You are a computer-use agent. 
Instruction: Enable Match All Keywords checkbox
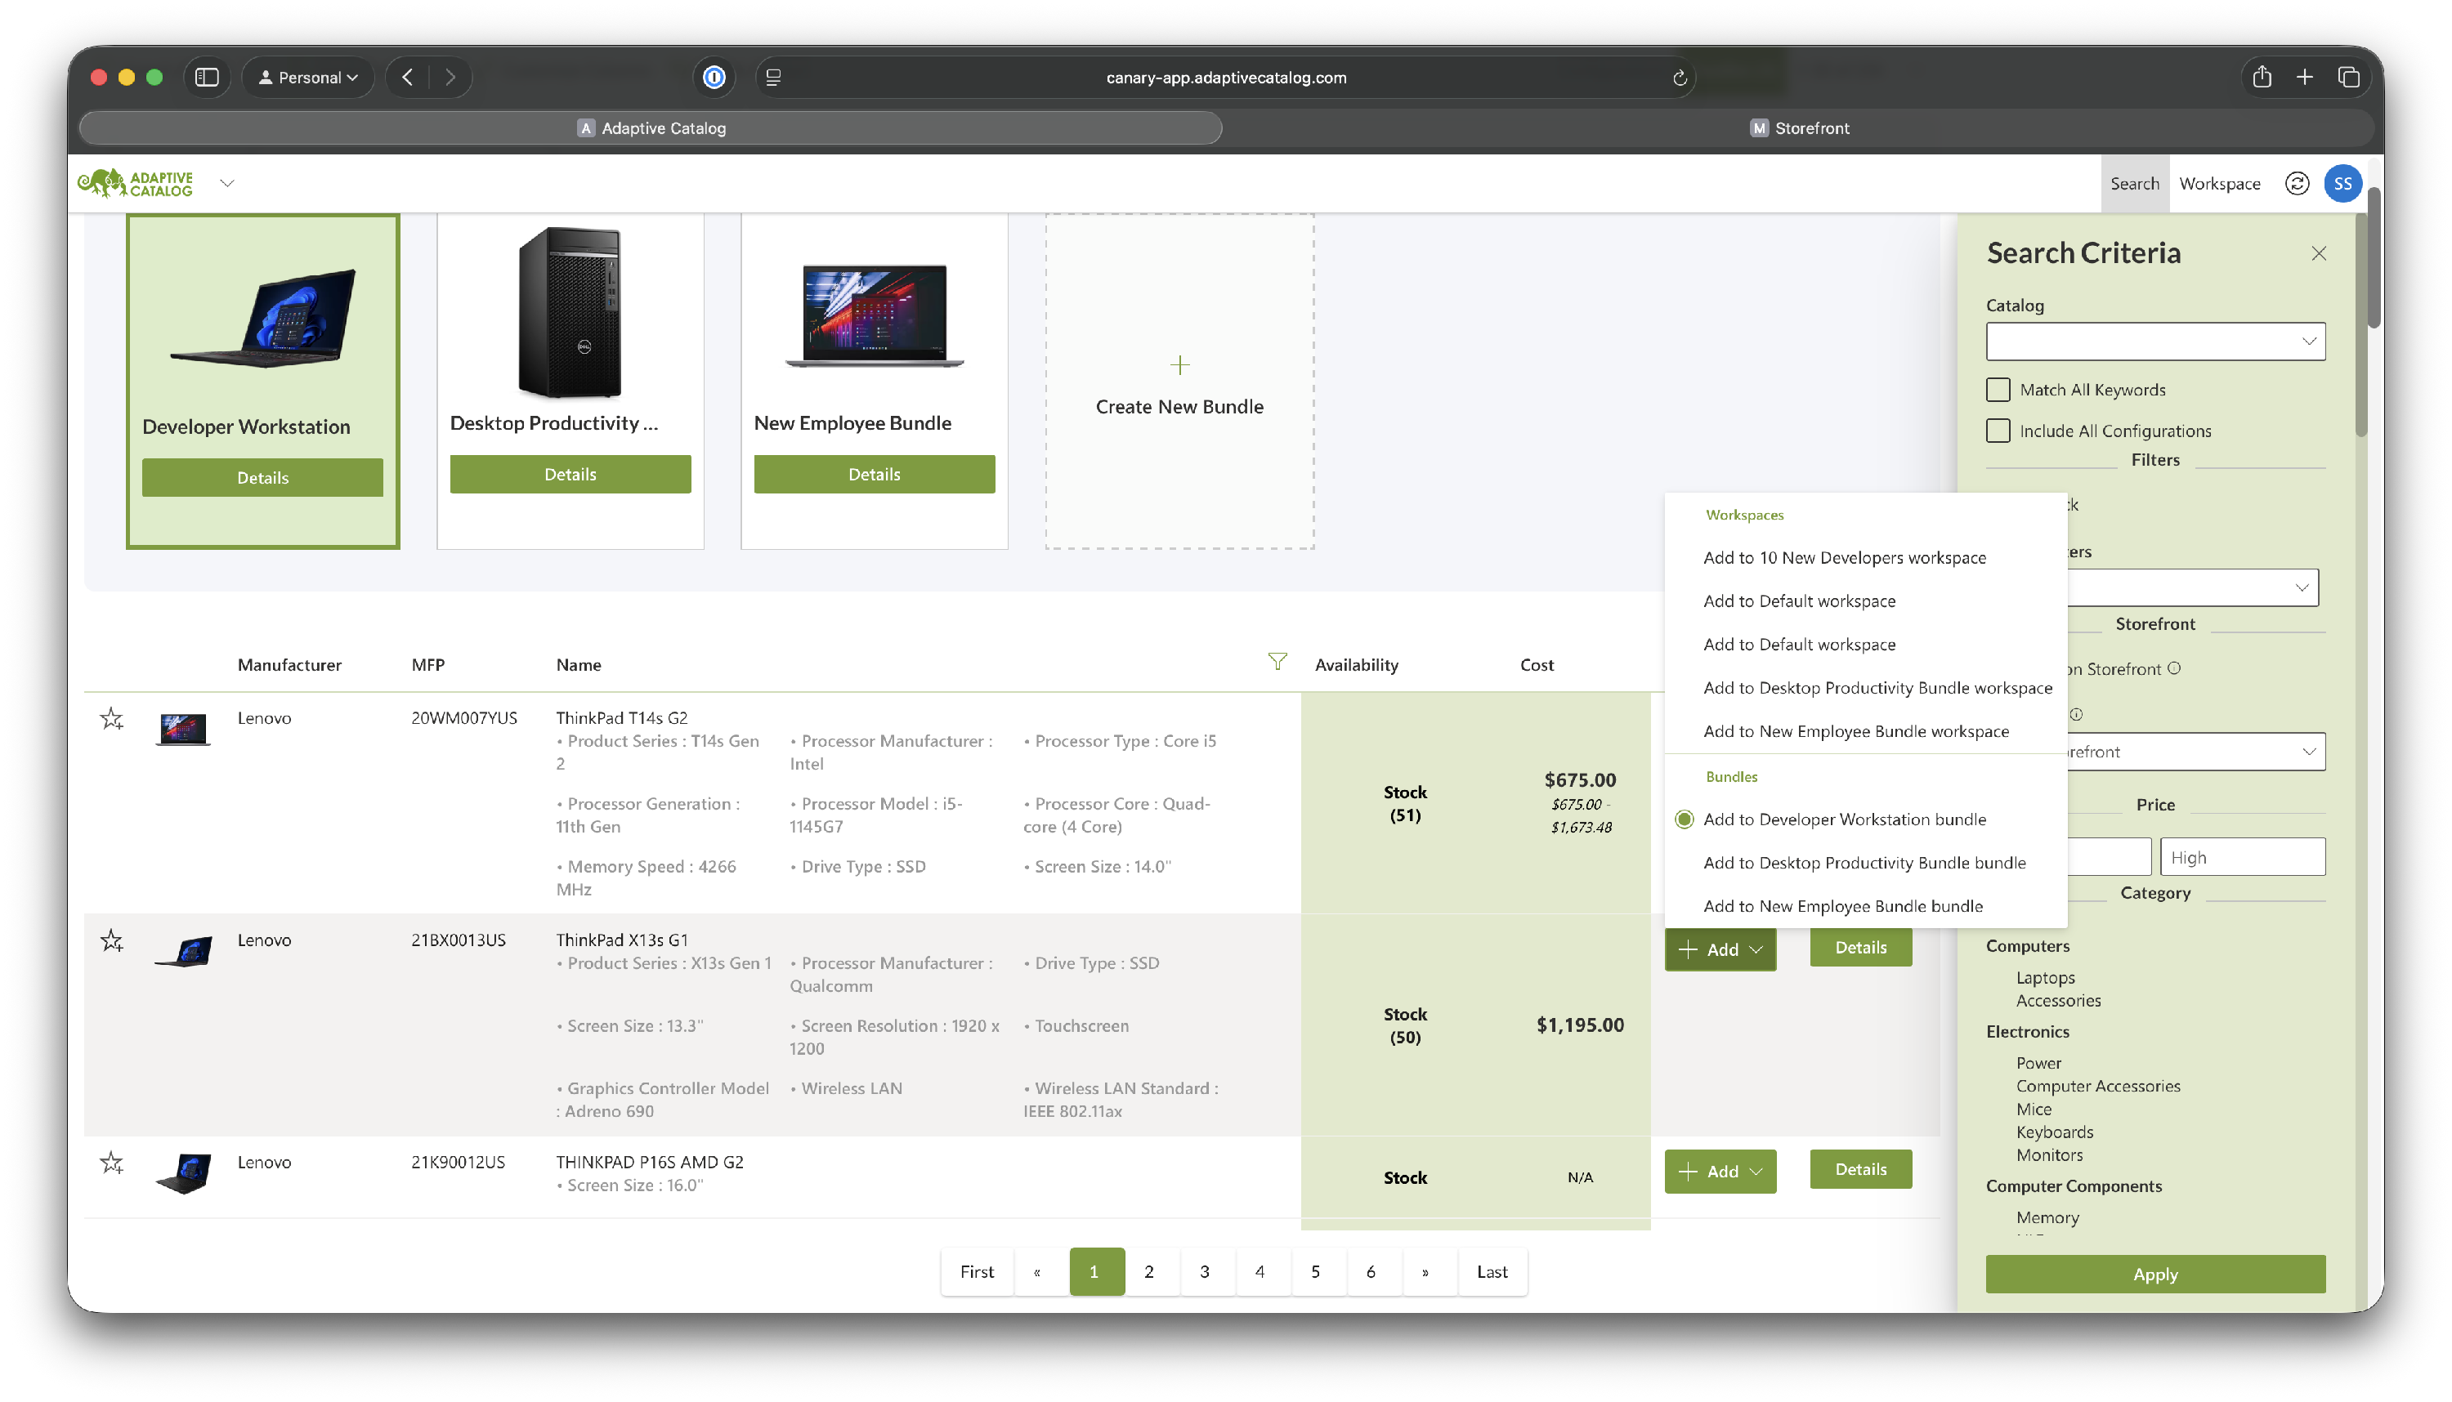point(1998,390)
